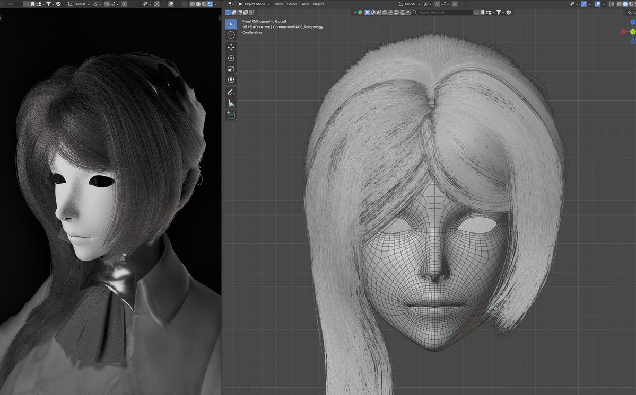Click the red X axis on navigation gizmo
The image size is (636, 395).
click(x=623, y=32)
